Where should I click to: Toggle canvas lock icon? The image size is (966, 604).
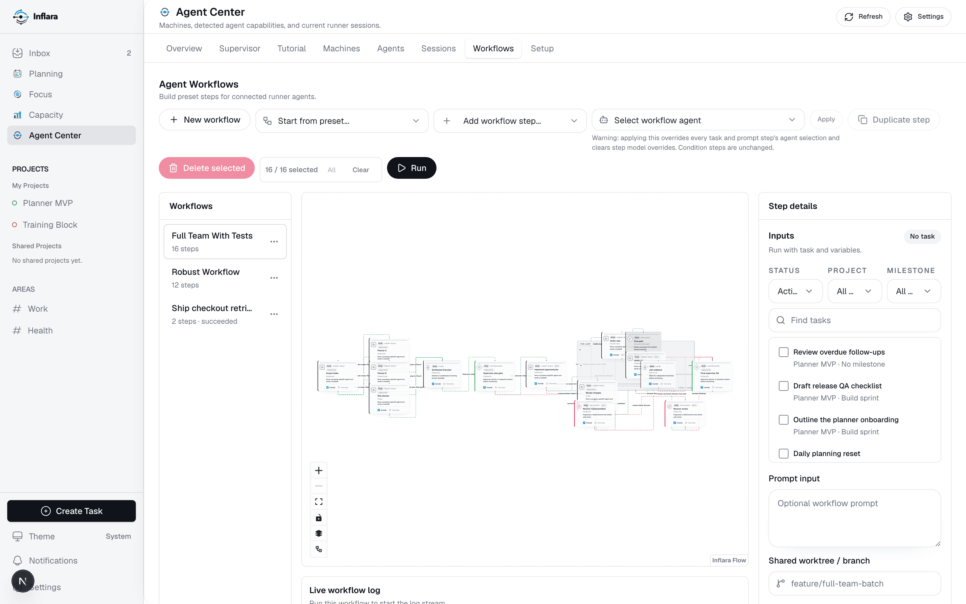(x=318, y=518)
